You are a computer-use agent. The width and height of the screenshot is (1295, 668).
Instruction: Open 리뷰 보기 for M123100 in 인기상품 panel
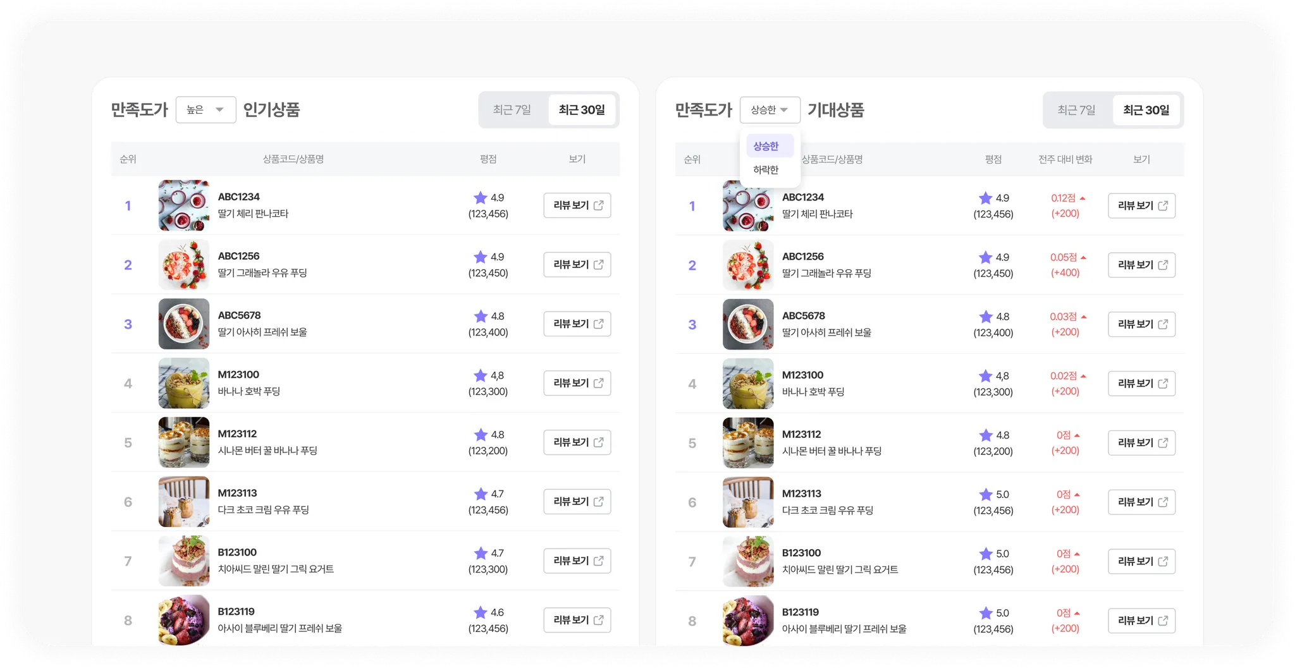(577, 383)
